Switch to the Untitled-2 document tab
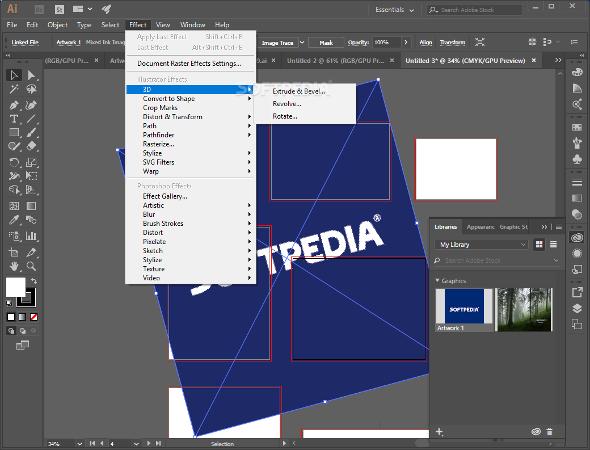 coord(335,61)
